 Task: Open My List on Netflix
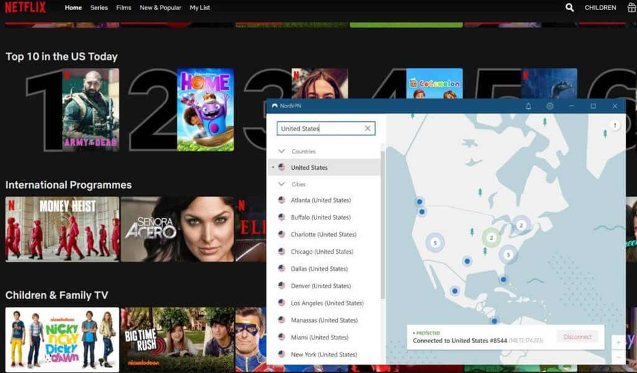coord(200,7)
